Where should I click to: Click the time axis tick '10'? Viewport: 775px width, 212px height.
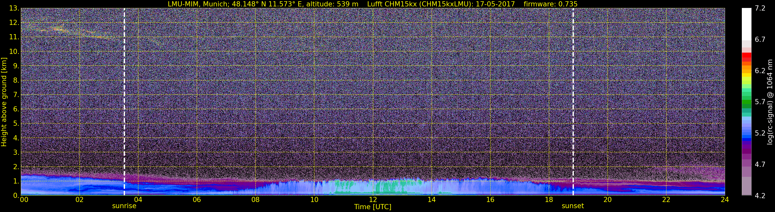coord(314,200)
